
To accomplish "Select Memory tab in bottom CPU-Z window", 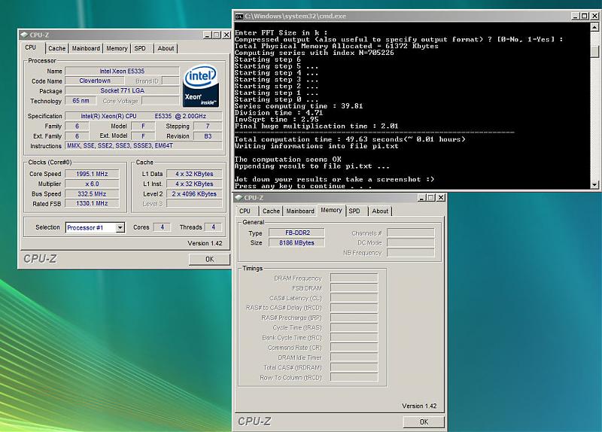I will 331,211.
